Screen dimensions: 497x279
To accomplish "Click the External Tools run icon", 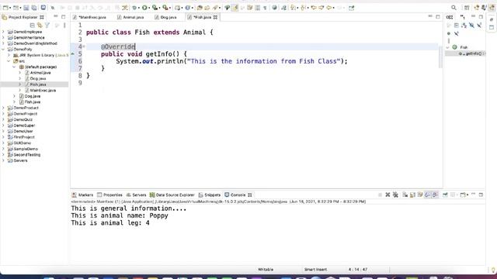I will pos(165,8).
